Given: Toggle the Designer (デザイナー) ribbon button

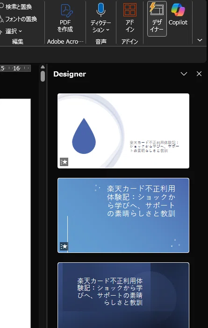Looking at the screenshot, I should 157,19.
